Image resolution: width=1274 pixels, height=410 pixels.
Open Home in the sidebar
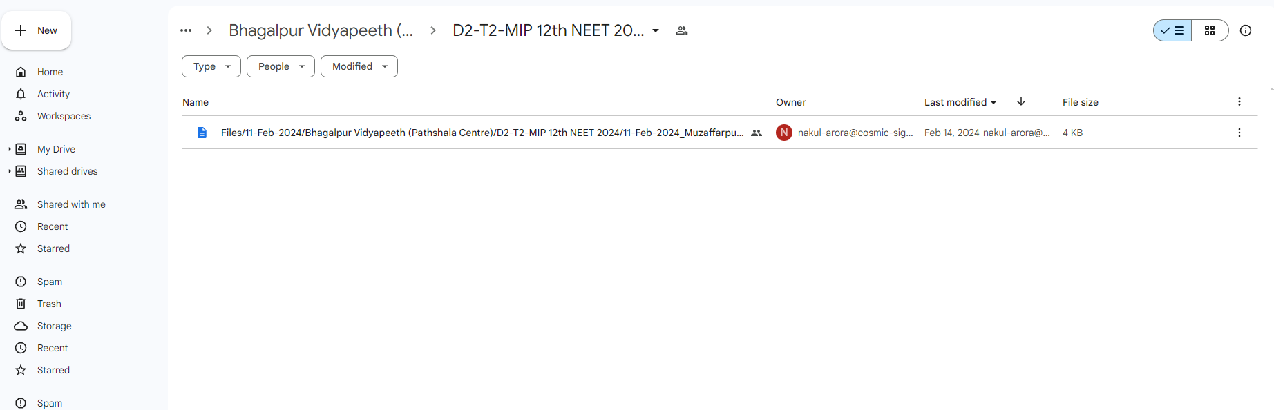[x=50, y=72]
